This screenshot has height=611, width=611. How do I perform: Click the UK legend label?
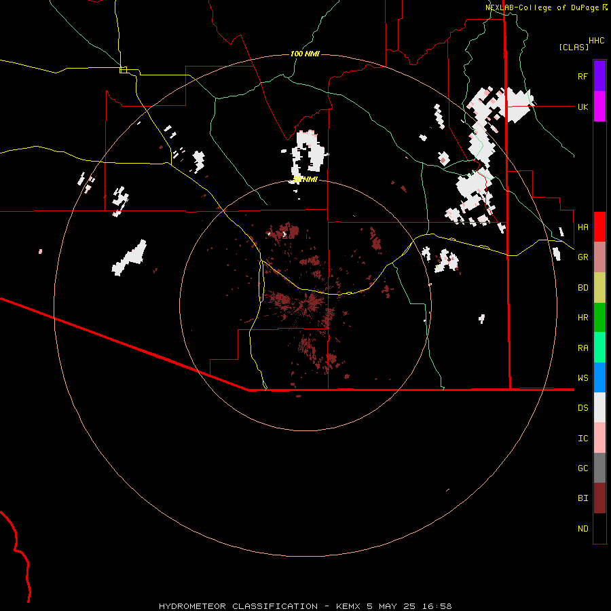point(582,107)
